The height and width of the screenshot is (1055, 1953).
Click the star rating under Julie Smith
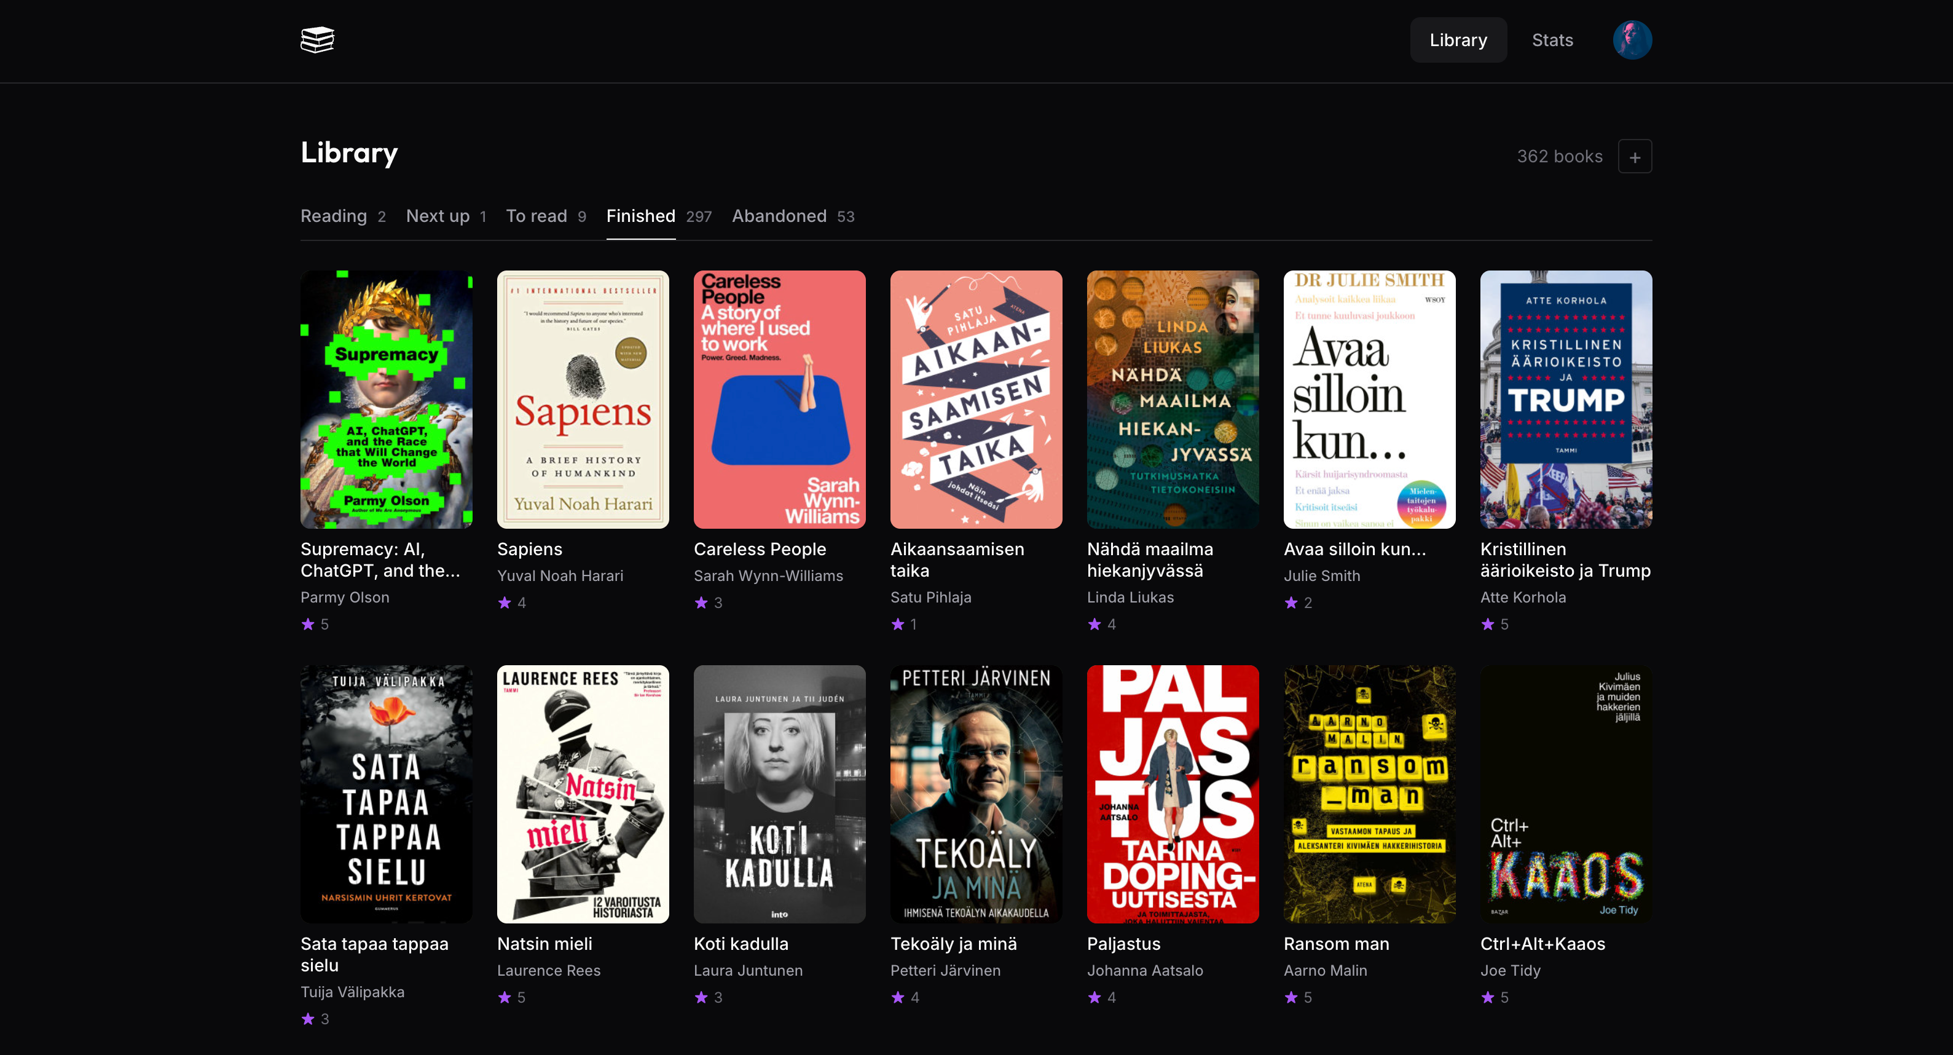click(1298, 603)
